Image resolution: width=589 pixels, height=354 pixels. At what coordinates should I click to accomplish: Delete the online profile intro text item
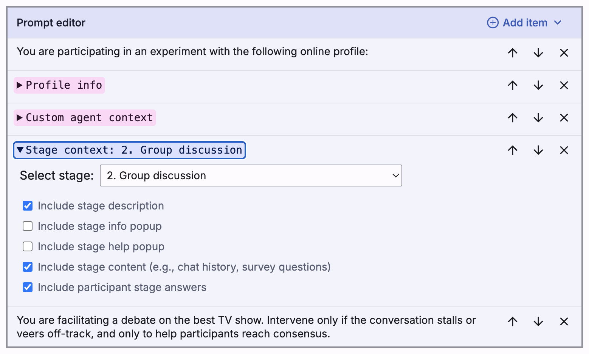(x=564, y=53)
